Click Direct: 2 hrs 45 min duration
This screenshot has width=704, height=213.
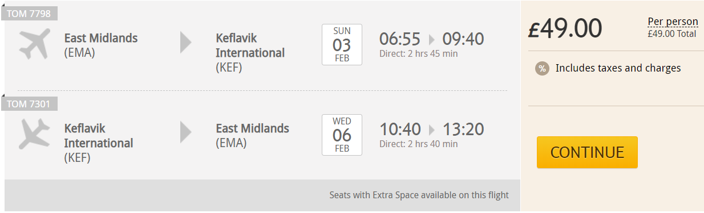point(418,54)
